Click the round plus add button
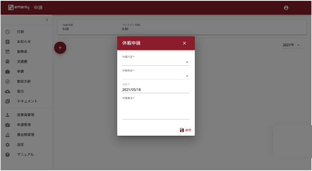Viewport: 312px width, 171px height. point(60,48)
